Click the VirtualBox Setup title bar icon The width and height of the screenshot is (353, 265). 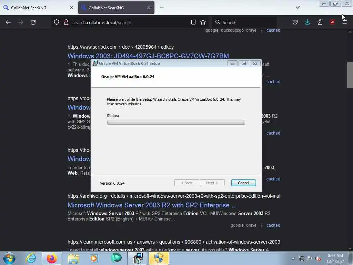pos(95,63)
